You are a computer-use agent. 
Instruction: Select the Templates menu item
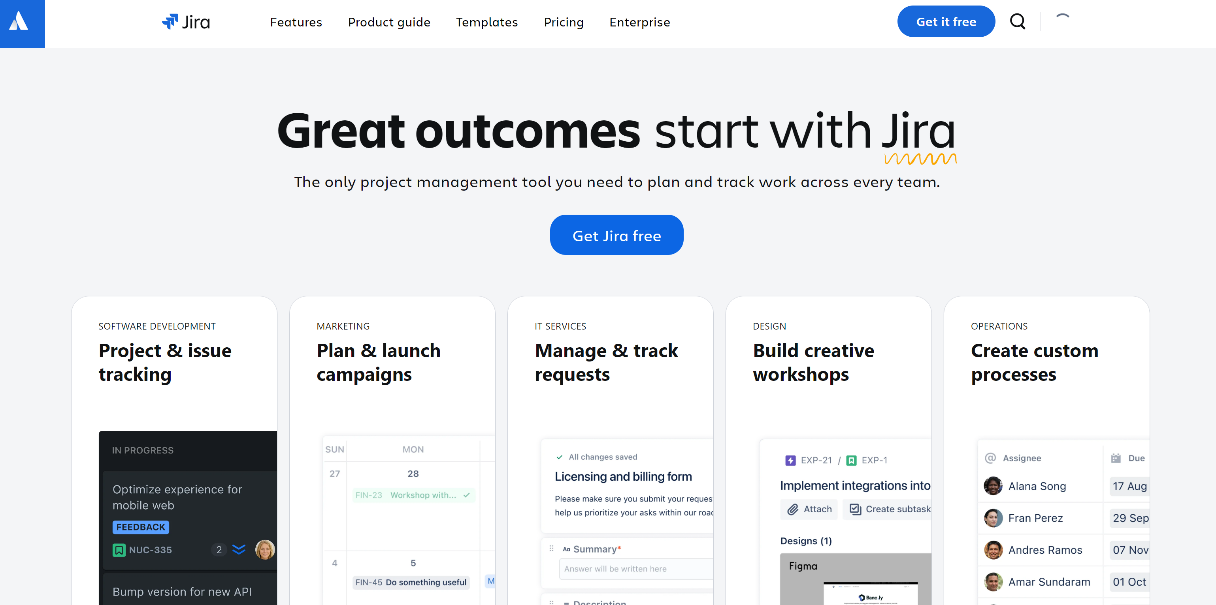point(487,22)
